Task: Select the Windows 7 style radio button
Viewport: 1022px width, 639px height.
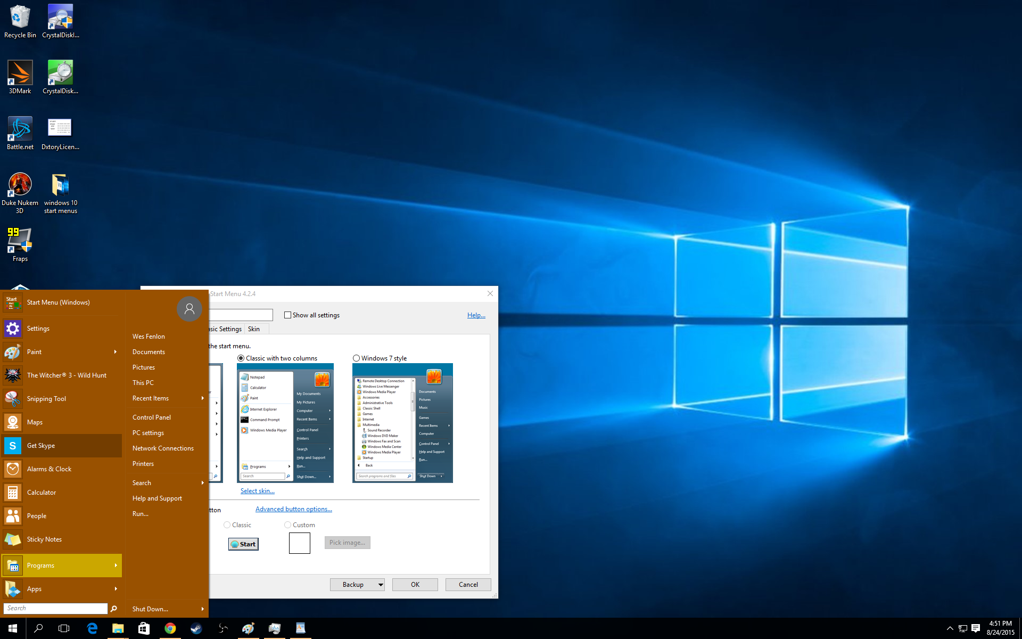Action: (356, 358)
